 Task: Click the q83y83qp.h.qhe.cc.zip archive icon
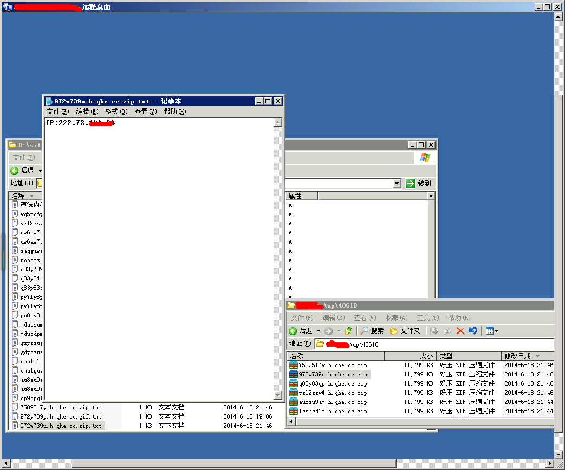[x=294, y=383]
